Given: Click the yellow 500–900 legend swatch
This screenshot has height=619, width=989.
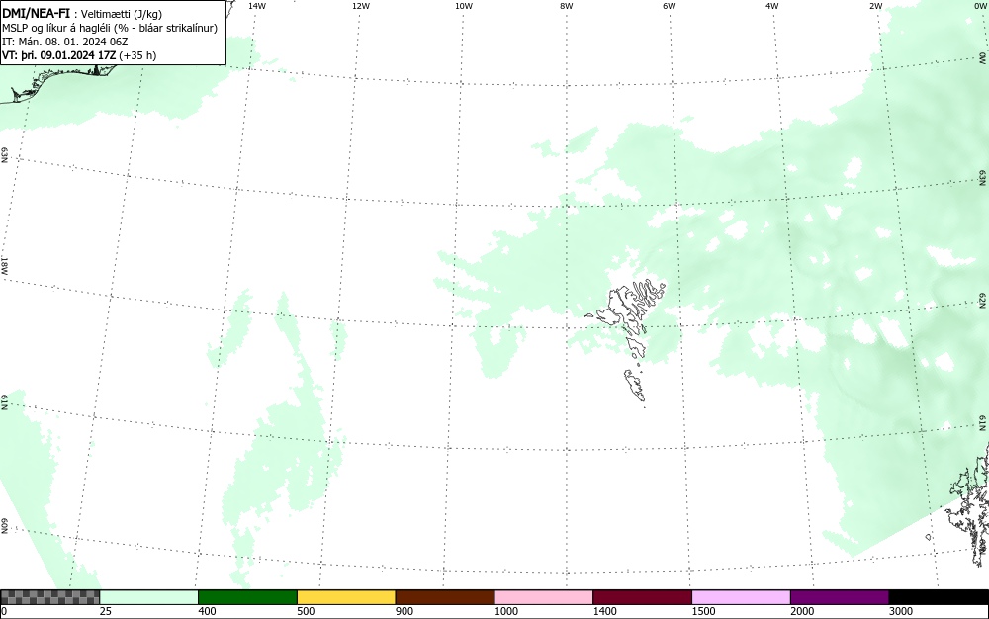Looking at the screenshot, I should (x=346, y=597).
